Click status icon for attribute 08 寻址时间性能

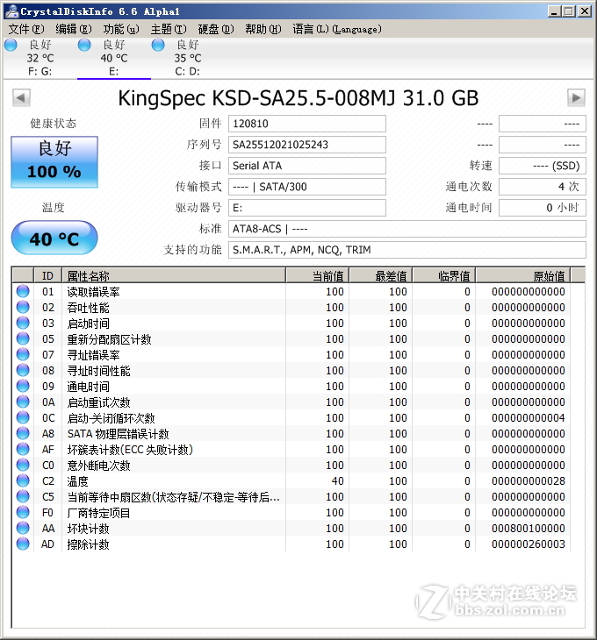click(x=23, y=370)
